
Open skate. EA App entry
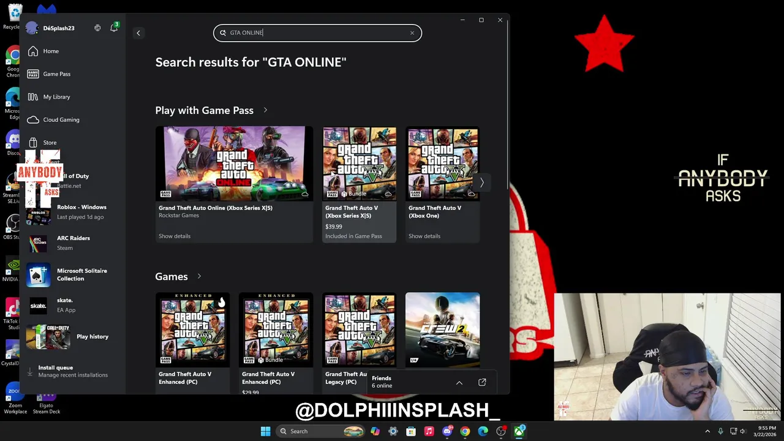(73, 305)
